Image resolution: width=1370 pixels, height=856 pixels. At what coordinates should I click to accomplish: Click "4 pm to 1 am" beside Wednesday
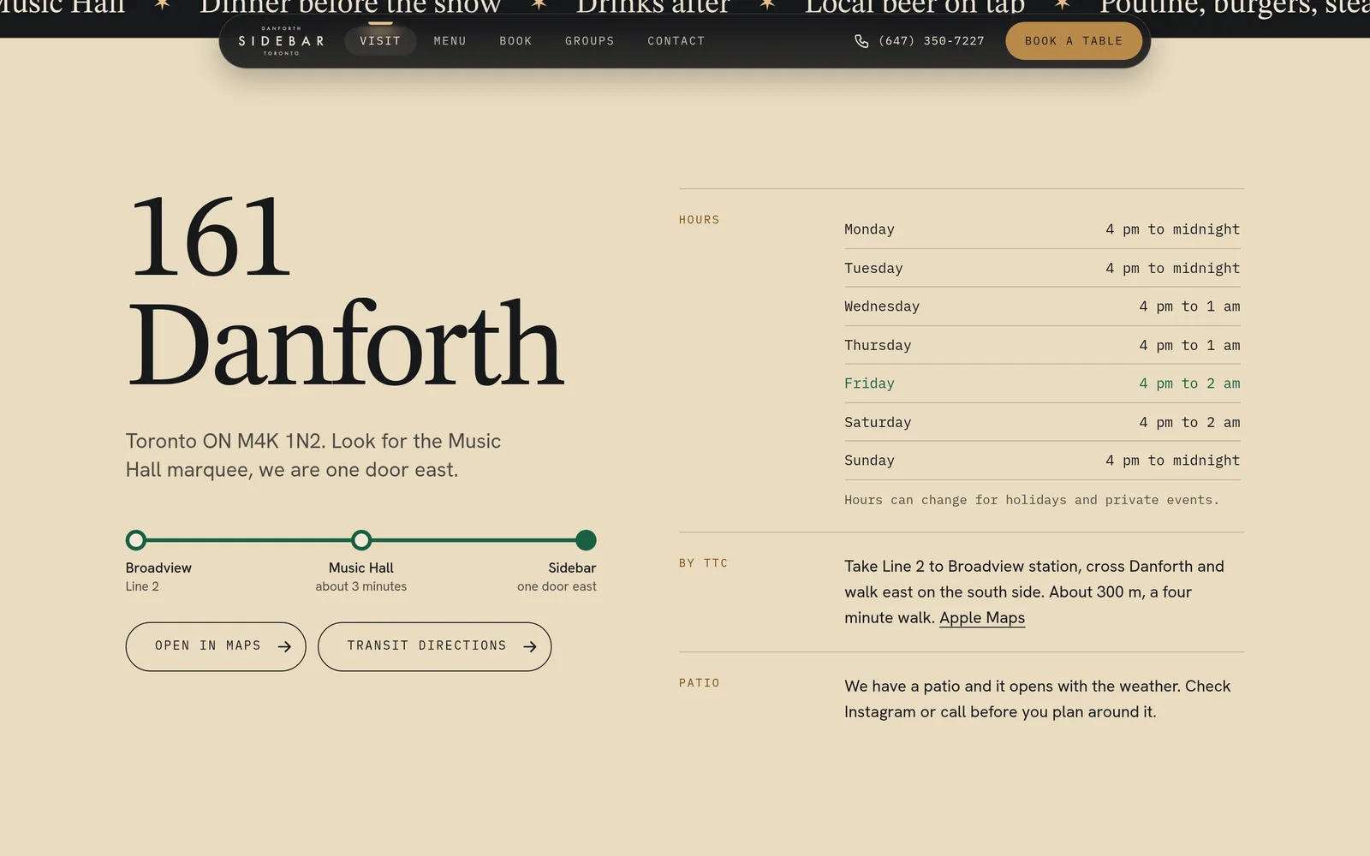point(1189,306)
